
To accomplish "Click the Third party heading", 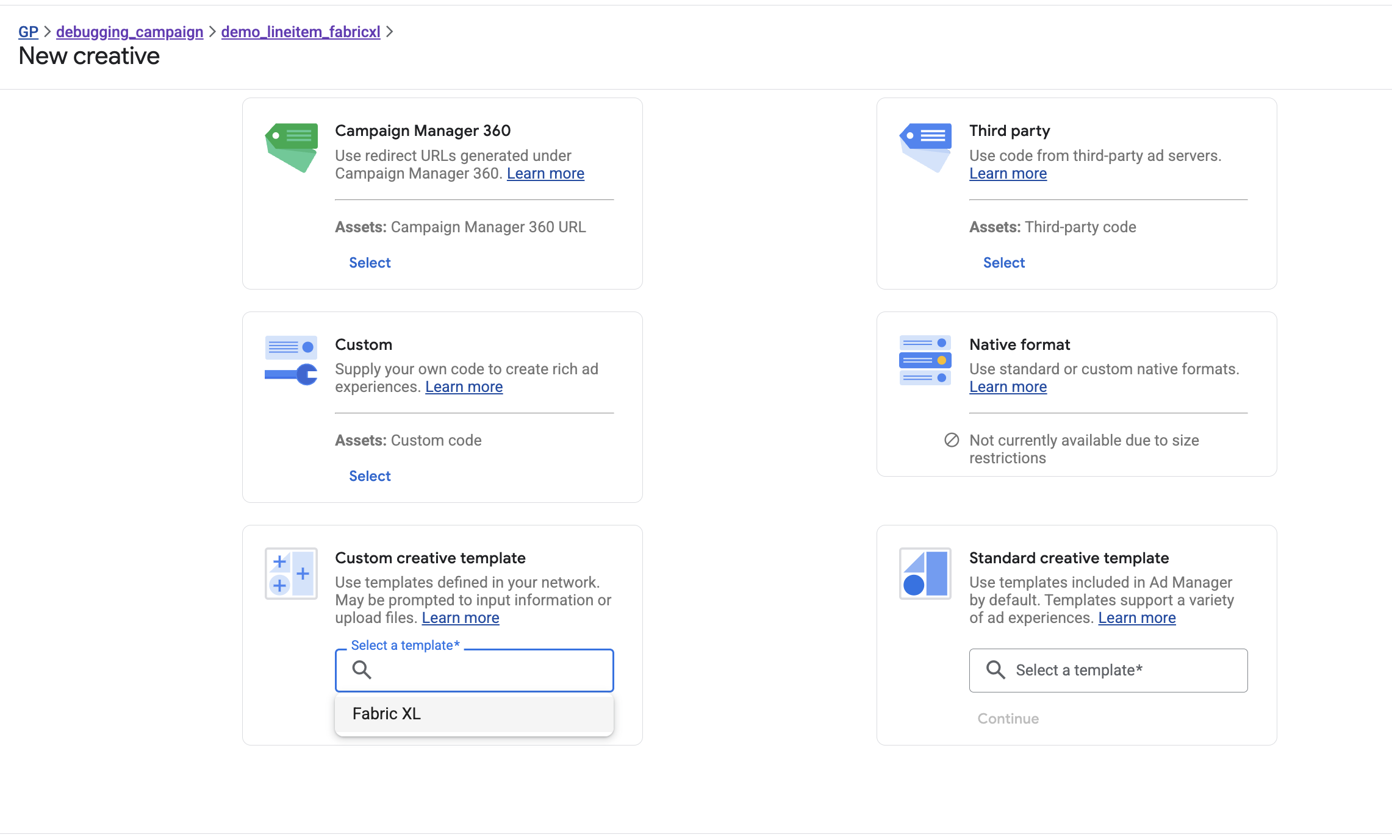I will click(x=1010, y=130).
